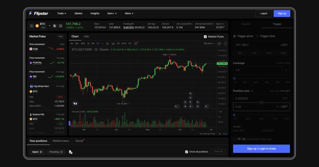Click the USDT position size input
The image size is (319, 167).
tap(261, 107)
